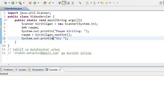Open the Back history dropdown arrow
Screen dimensions: 164x92
tap(110, 3)
